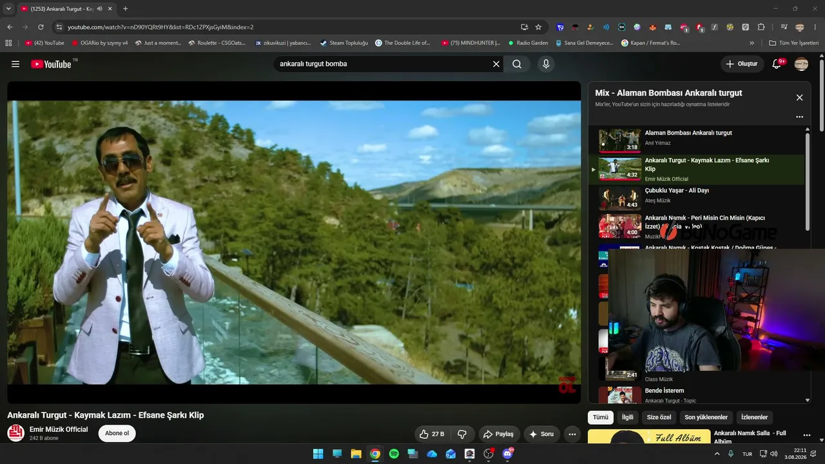This screenshot has height=464, width=825.
Task: Open the Radio Garden bookmark
Action: (528, 43)
